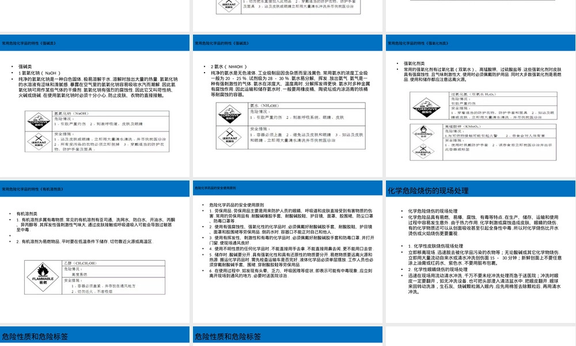The image size is (576, 346).
Task: Click table cell '过氧化氢（双氧水 H₂O₂）'
Action: (473, 95)
